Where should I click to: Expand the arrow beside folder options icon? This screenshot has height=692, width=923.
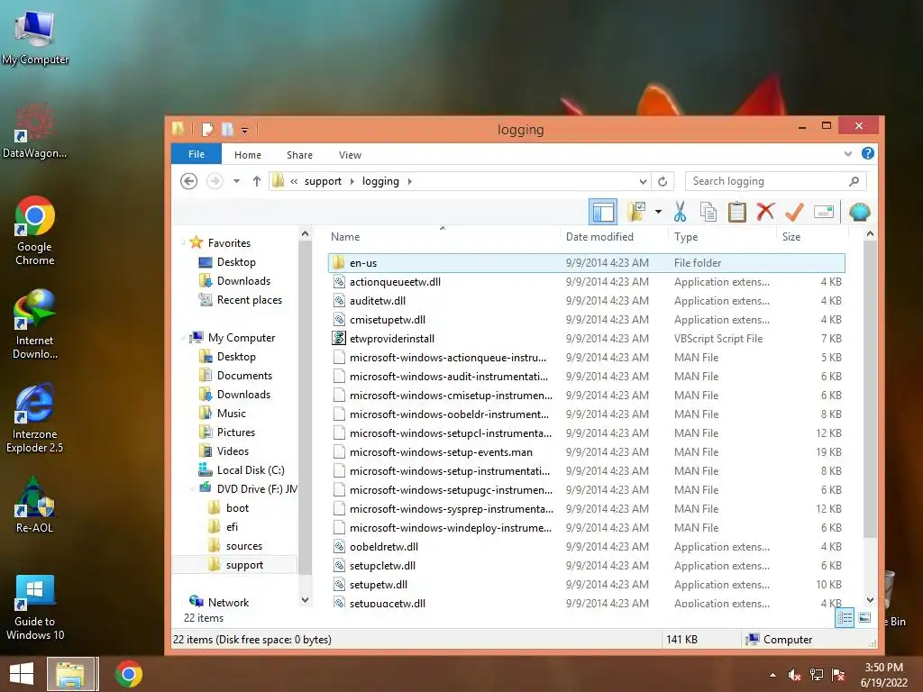658,212
